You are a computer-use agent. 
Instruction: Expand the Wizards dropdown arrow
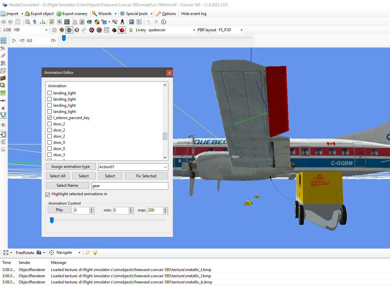point(115,14)
